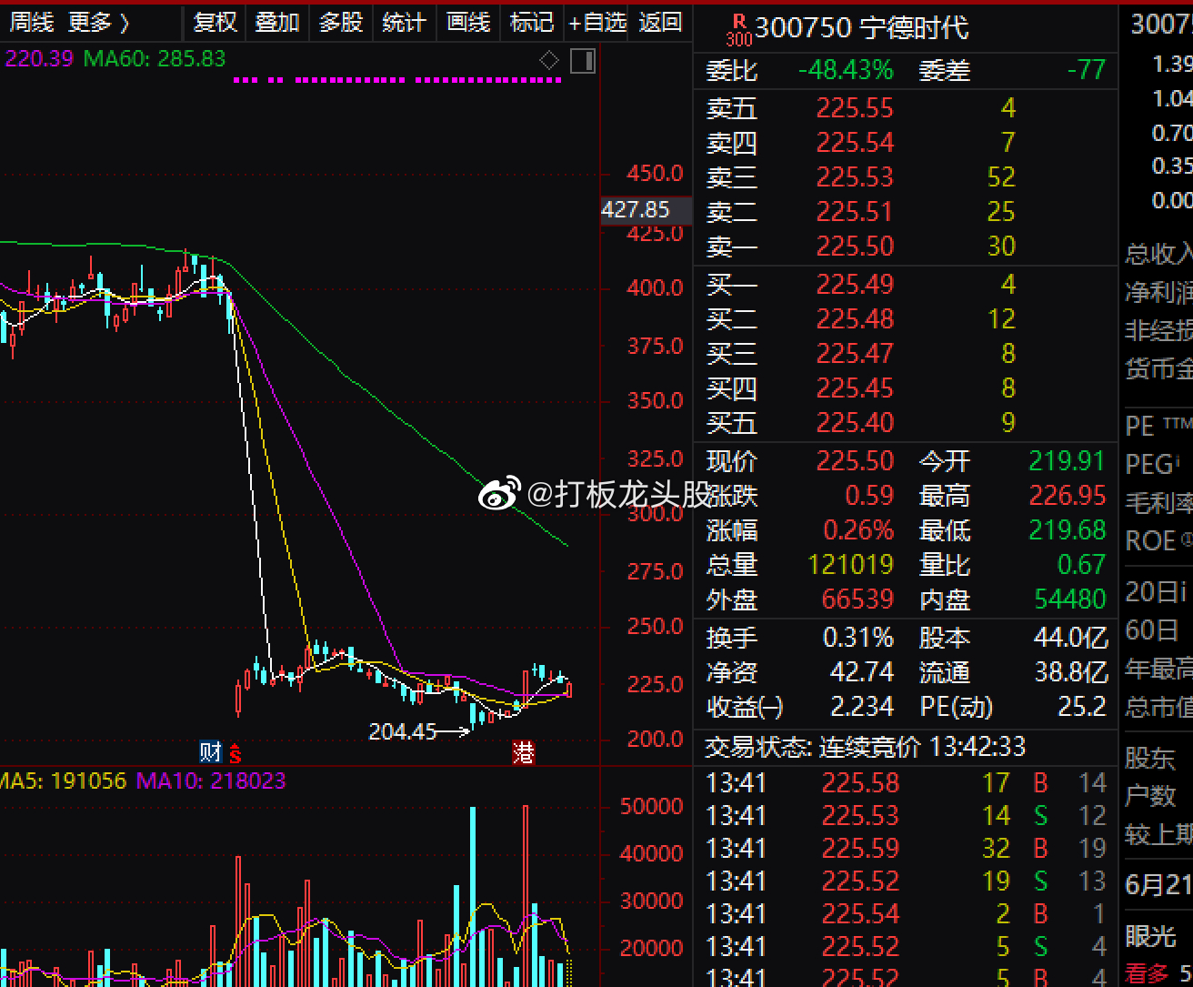Viewport: 1193px width, 987px height.
Task: Select the 卖四 225.54 ask row
Action: pos(906,143)
